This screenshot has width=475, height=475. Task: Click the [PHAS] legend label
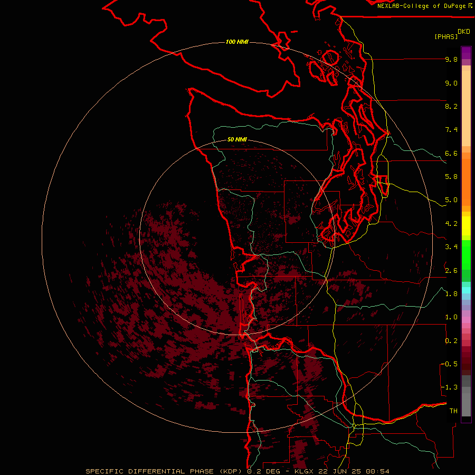point(446,36)
